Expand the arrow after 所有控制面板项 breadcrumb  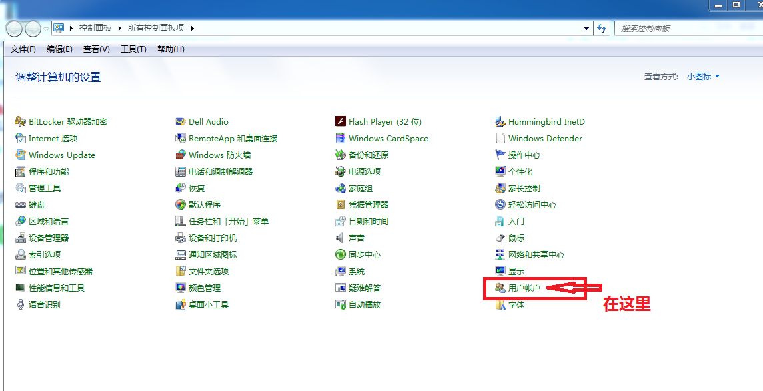click(192, 28)
